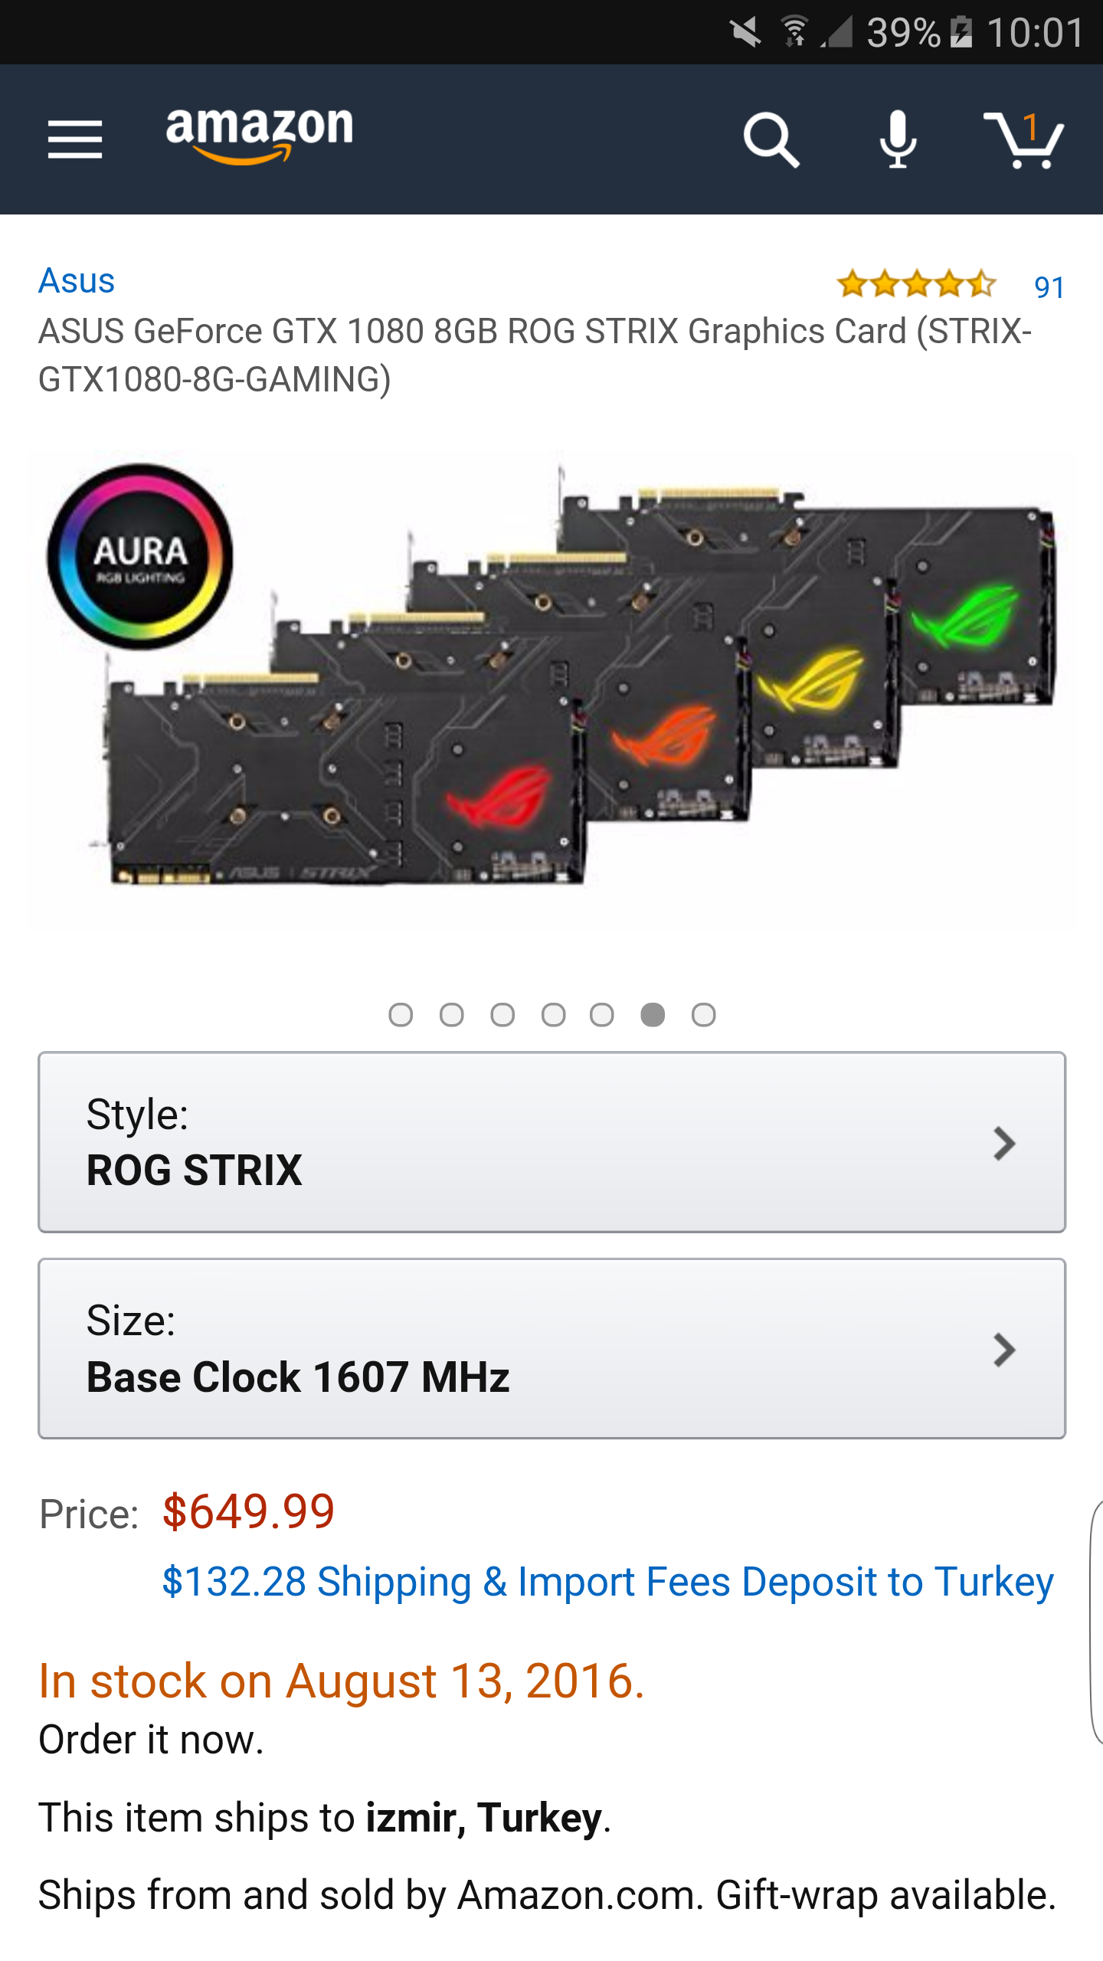The image size is (1103, 1961).
Task: Tap the Wi-Fi status bar icon
Action: 795,32
